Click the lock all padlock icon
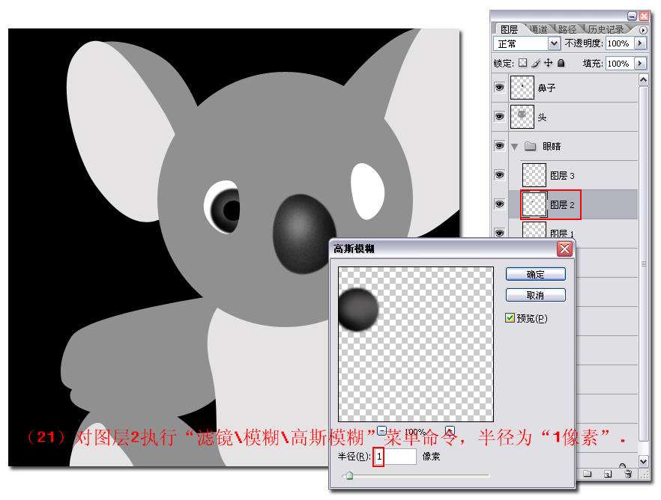The height and width of the screenshot is (500, 661). [x=561, y=64]
